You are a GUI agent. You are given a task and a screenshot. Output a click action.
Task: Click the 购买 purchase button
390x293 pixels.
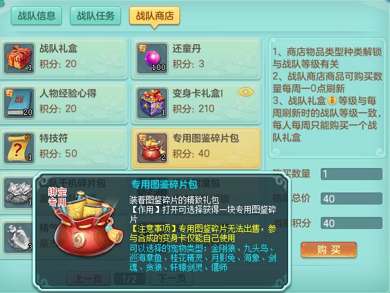coord(329,249)
